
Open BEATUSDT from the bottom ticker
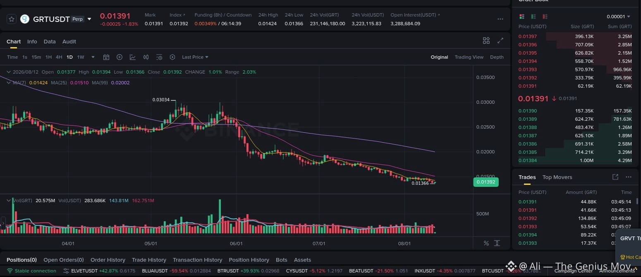click(x=378, y=271)
